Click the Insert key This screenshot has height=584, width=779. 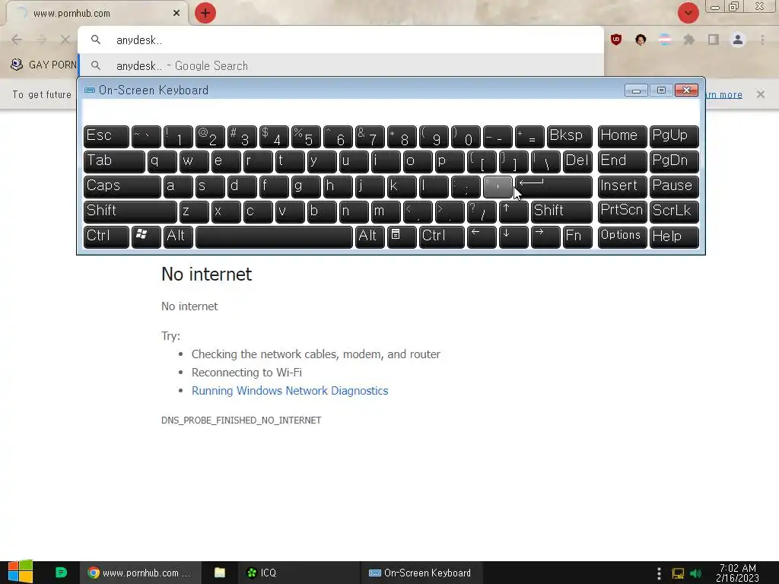pyautogui.click(x=622, y=187)
